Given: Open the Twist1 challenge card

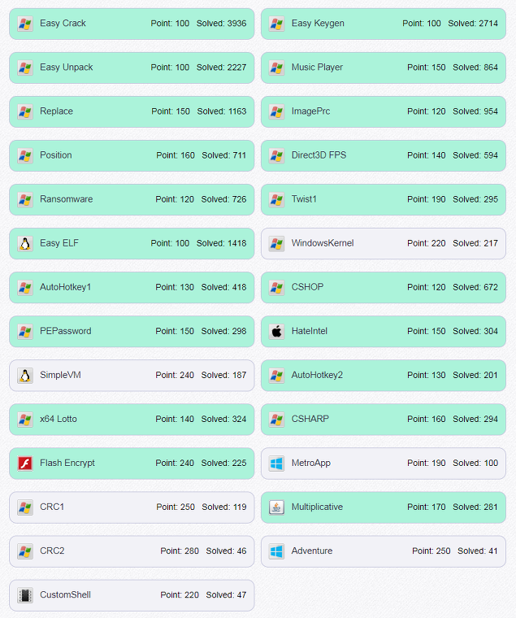Looking at the screenshot, I should coord(384,199).
